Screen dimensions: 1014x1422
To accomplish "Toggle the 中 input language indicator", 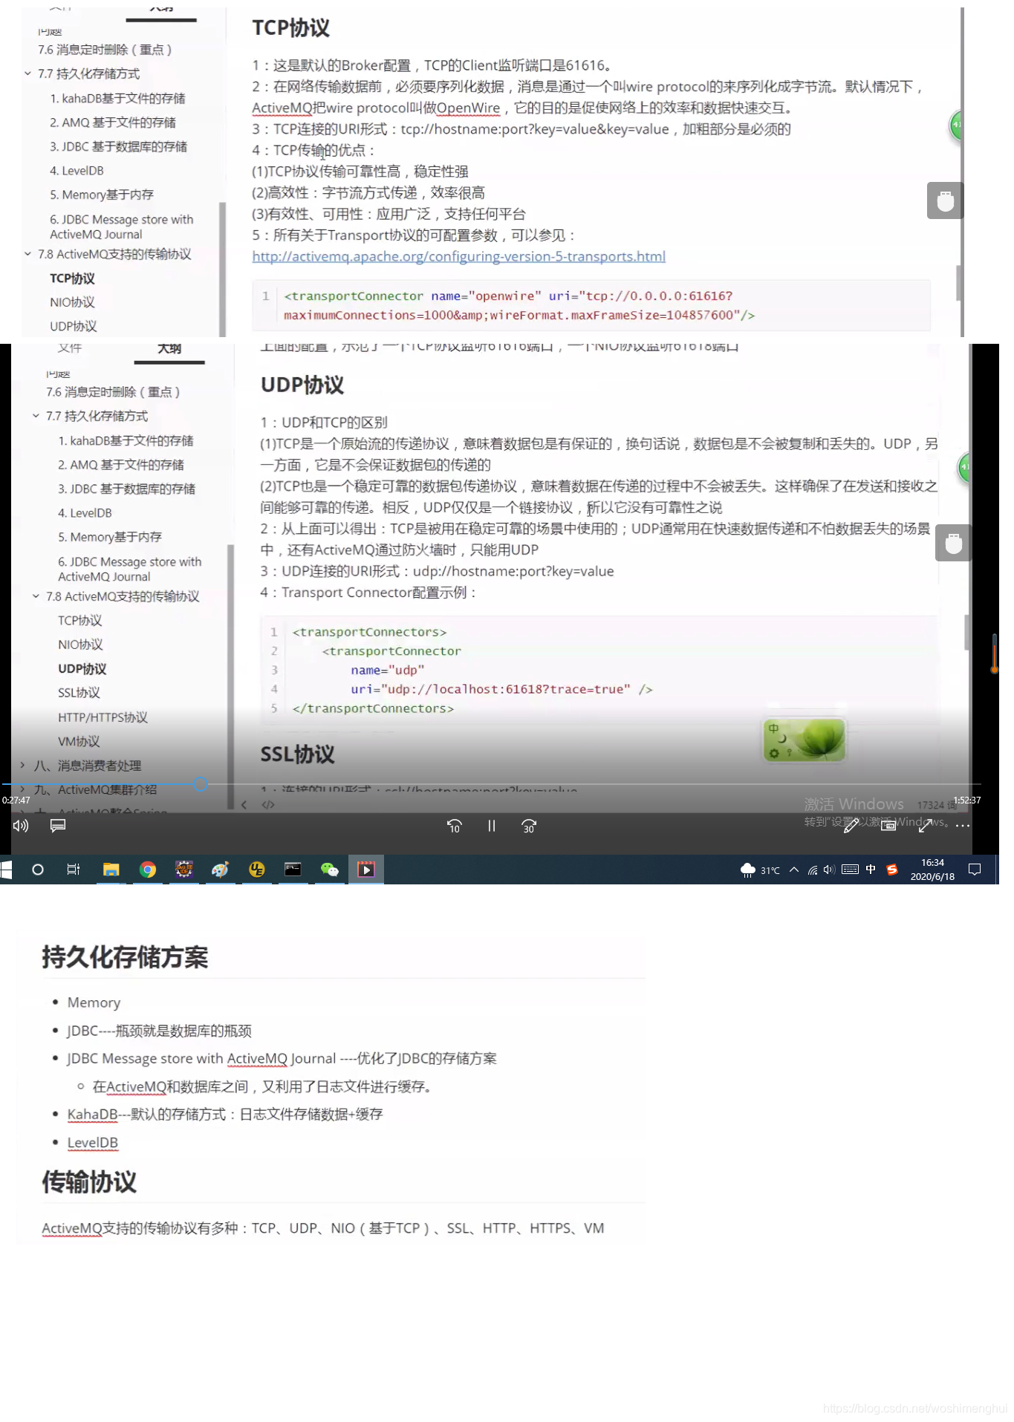I will [871, 870].
